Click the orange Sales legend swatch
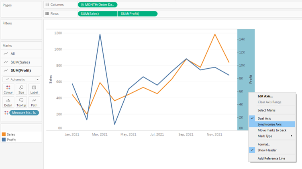The image size is (302, 169). [x=4, y=135]
